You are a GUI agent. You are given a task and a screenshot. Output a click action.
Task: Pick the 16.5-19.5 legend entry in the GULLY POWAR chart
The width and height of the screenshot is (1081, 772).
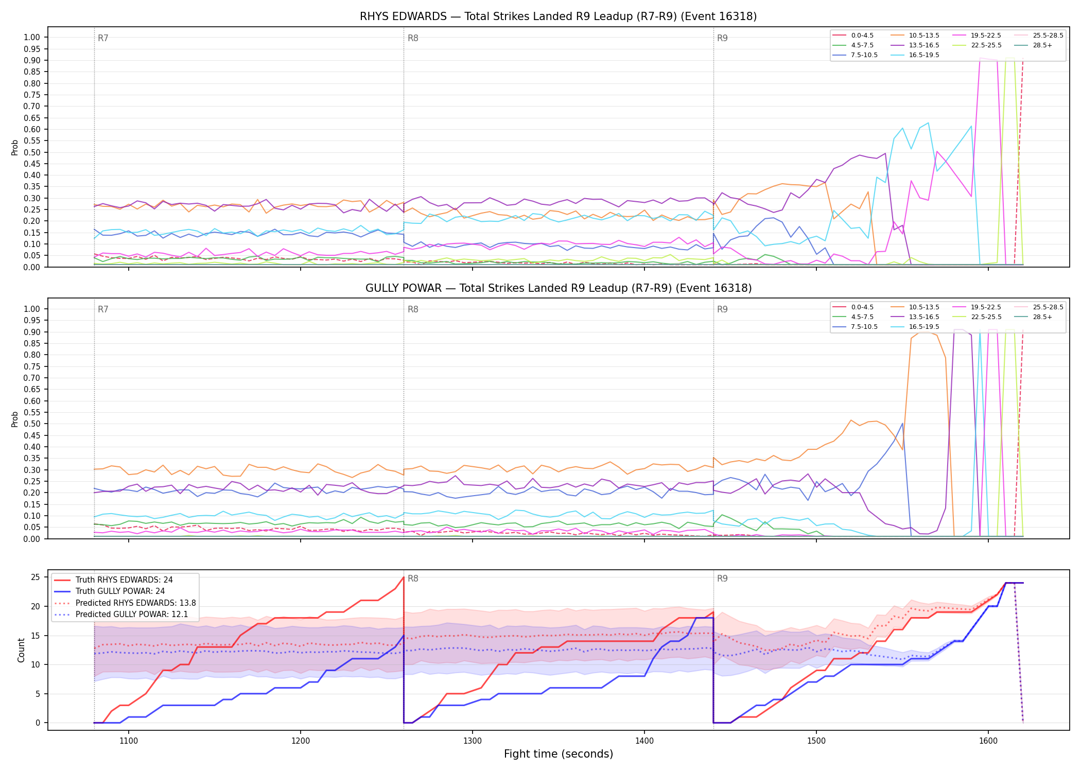point(915,327)
